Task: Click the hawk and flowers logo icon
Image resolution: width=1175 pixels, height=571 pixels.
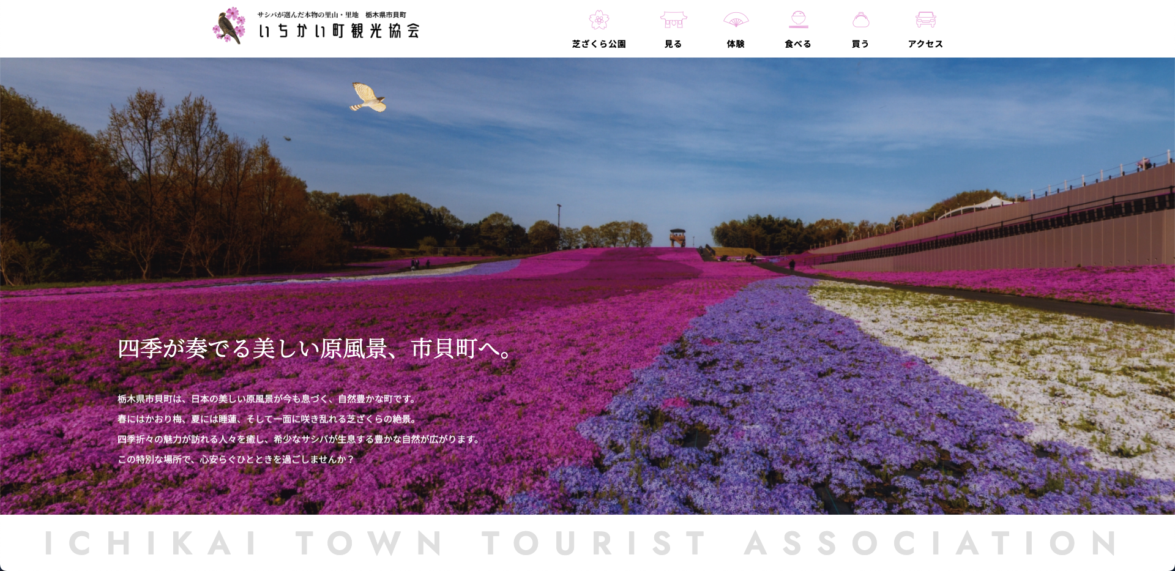Action: point(229,26)
